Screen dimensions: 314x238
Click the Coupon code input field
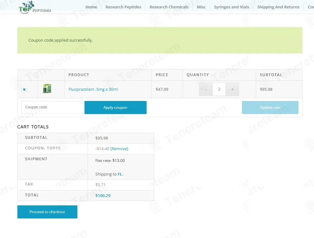(x=52, y=108)
